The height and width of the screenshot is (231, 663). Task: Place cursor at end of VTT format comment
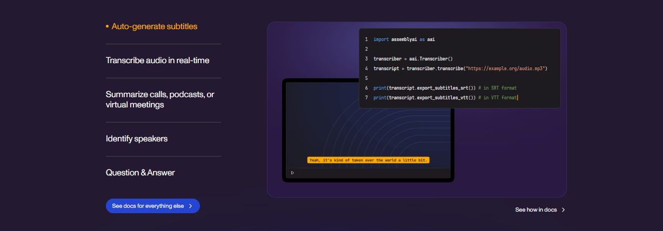518,97
